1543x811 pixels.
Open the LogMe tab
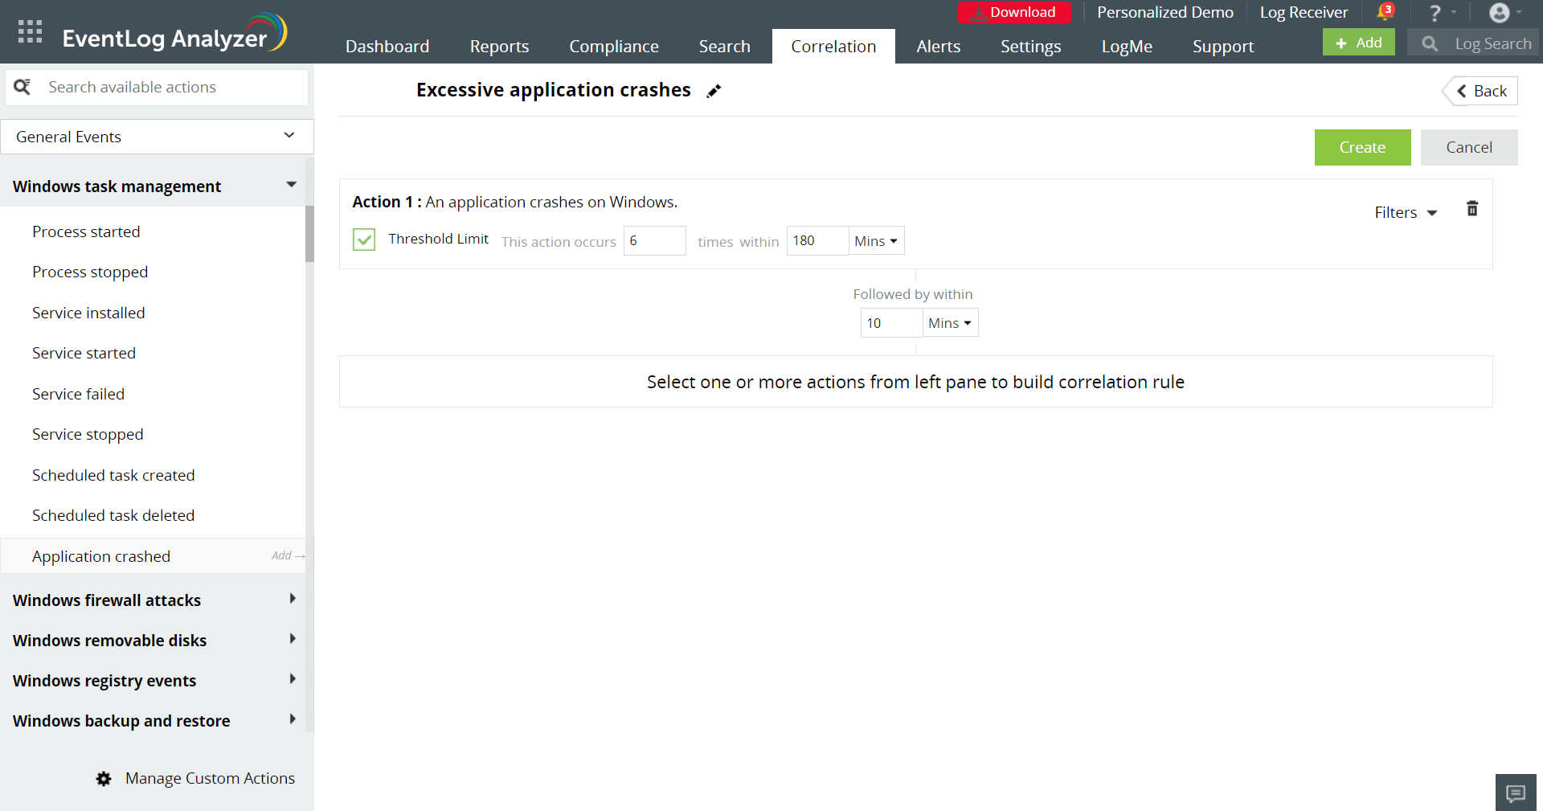1127,47
